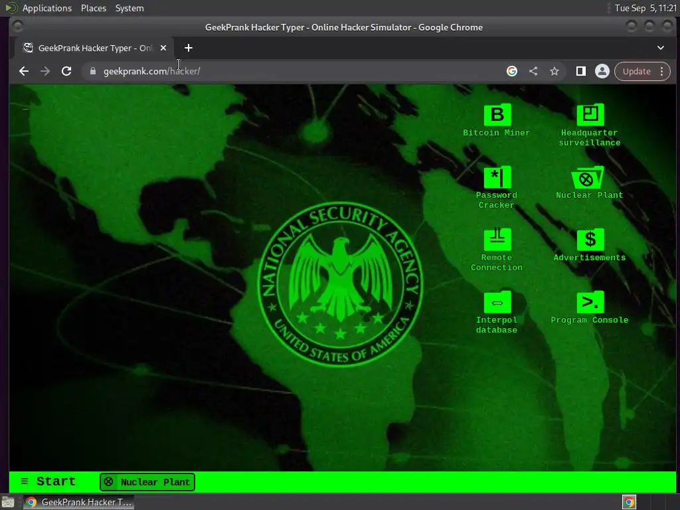Click the Chrome icon in bottom tray
This screenshot has height=510, width=680.
pyautogui.click(x=629, y=502)
